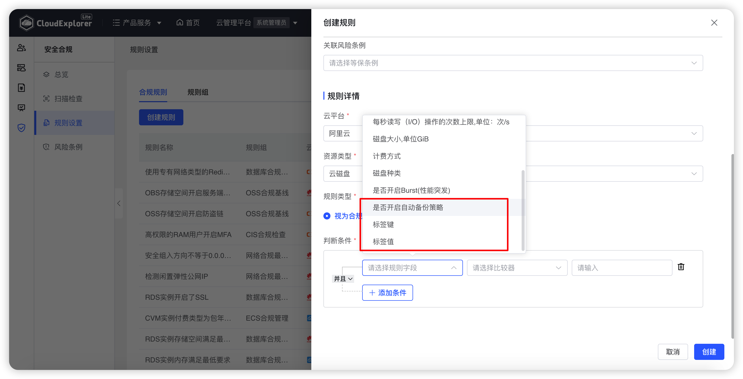Click the blue 创建 button

(709, 352)
